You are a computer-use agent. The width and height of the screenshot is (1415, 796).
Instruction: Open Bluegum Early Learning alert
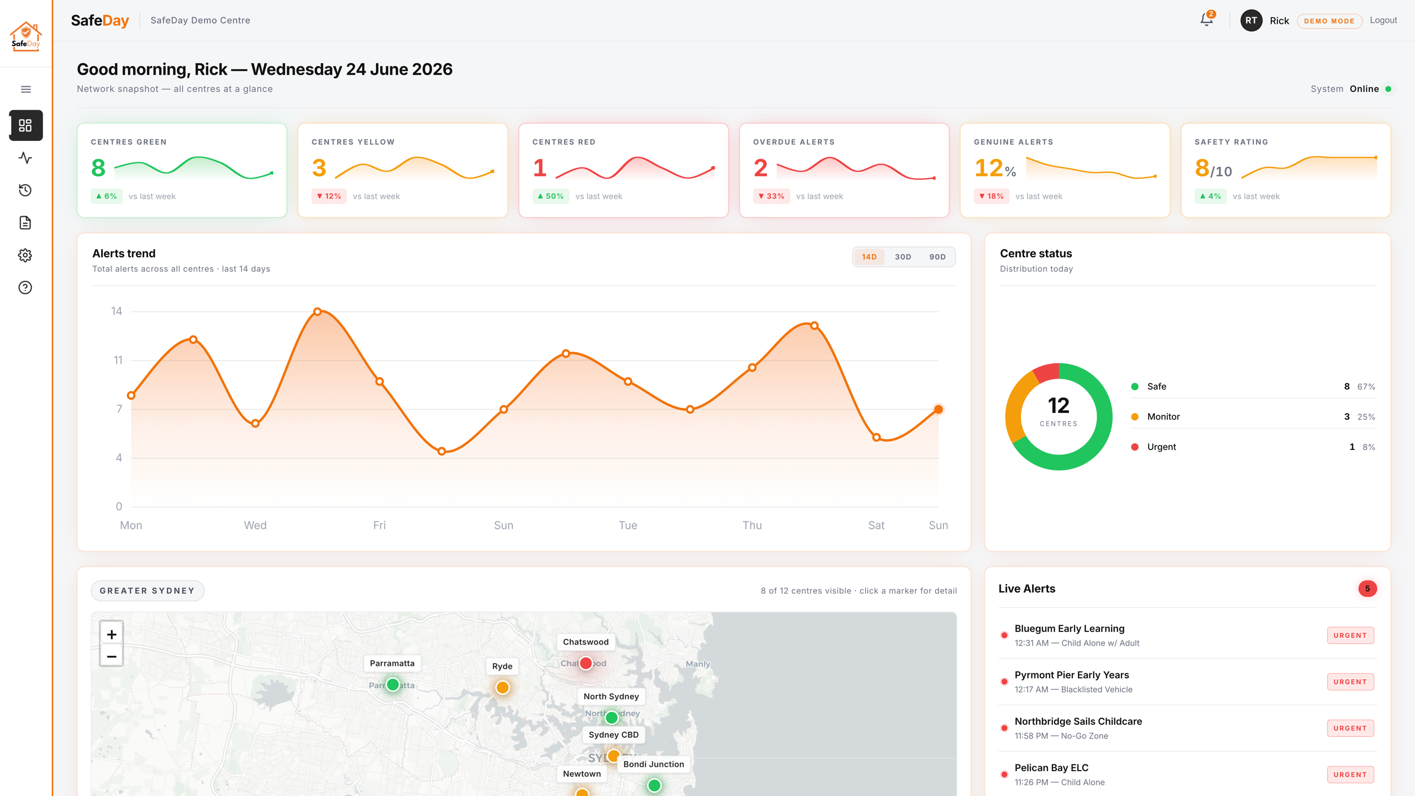click(1187, 635)
